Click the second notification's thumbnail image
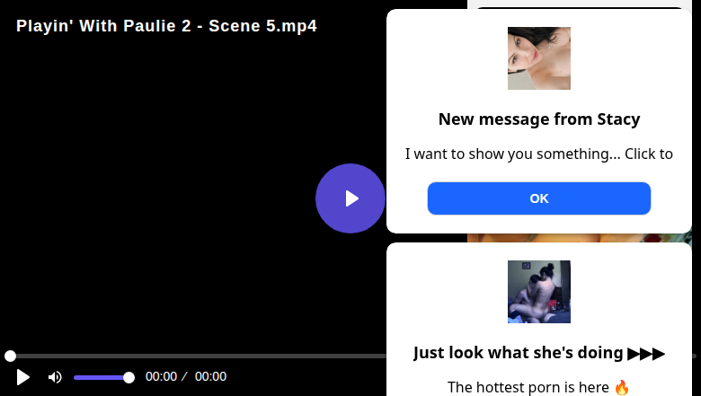The width and height of the screenshot is (701, 396). point(538,292)
